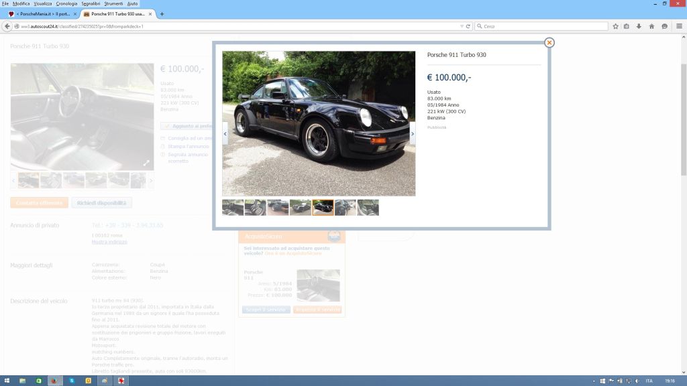Open the Windows Start button

pos(7,381)
